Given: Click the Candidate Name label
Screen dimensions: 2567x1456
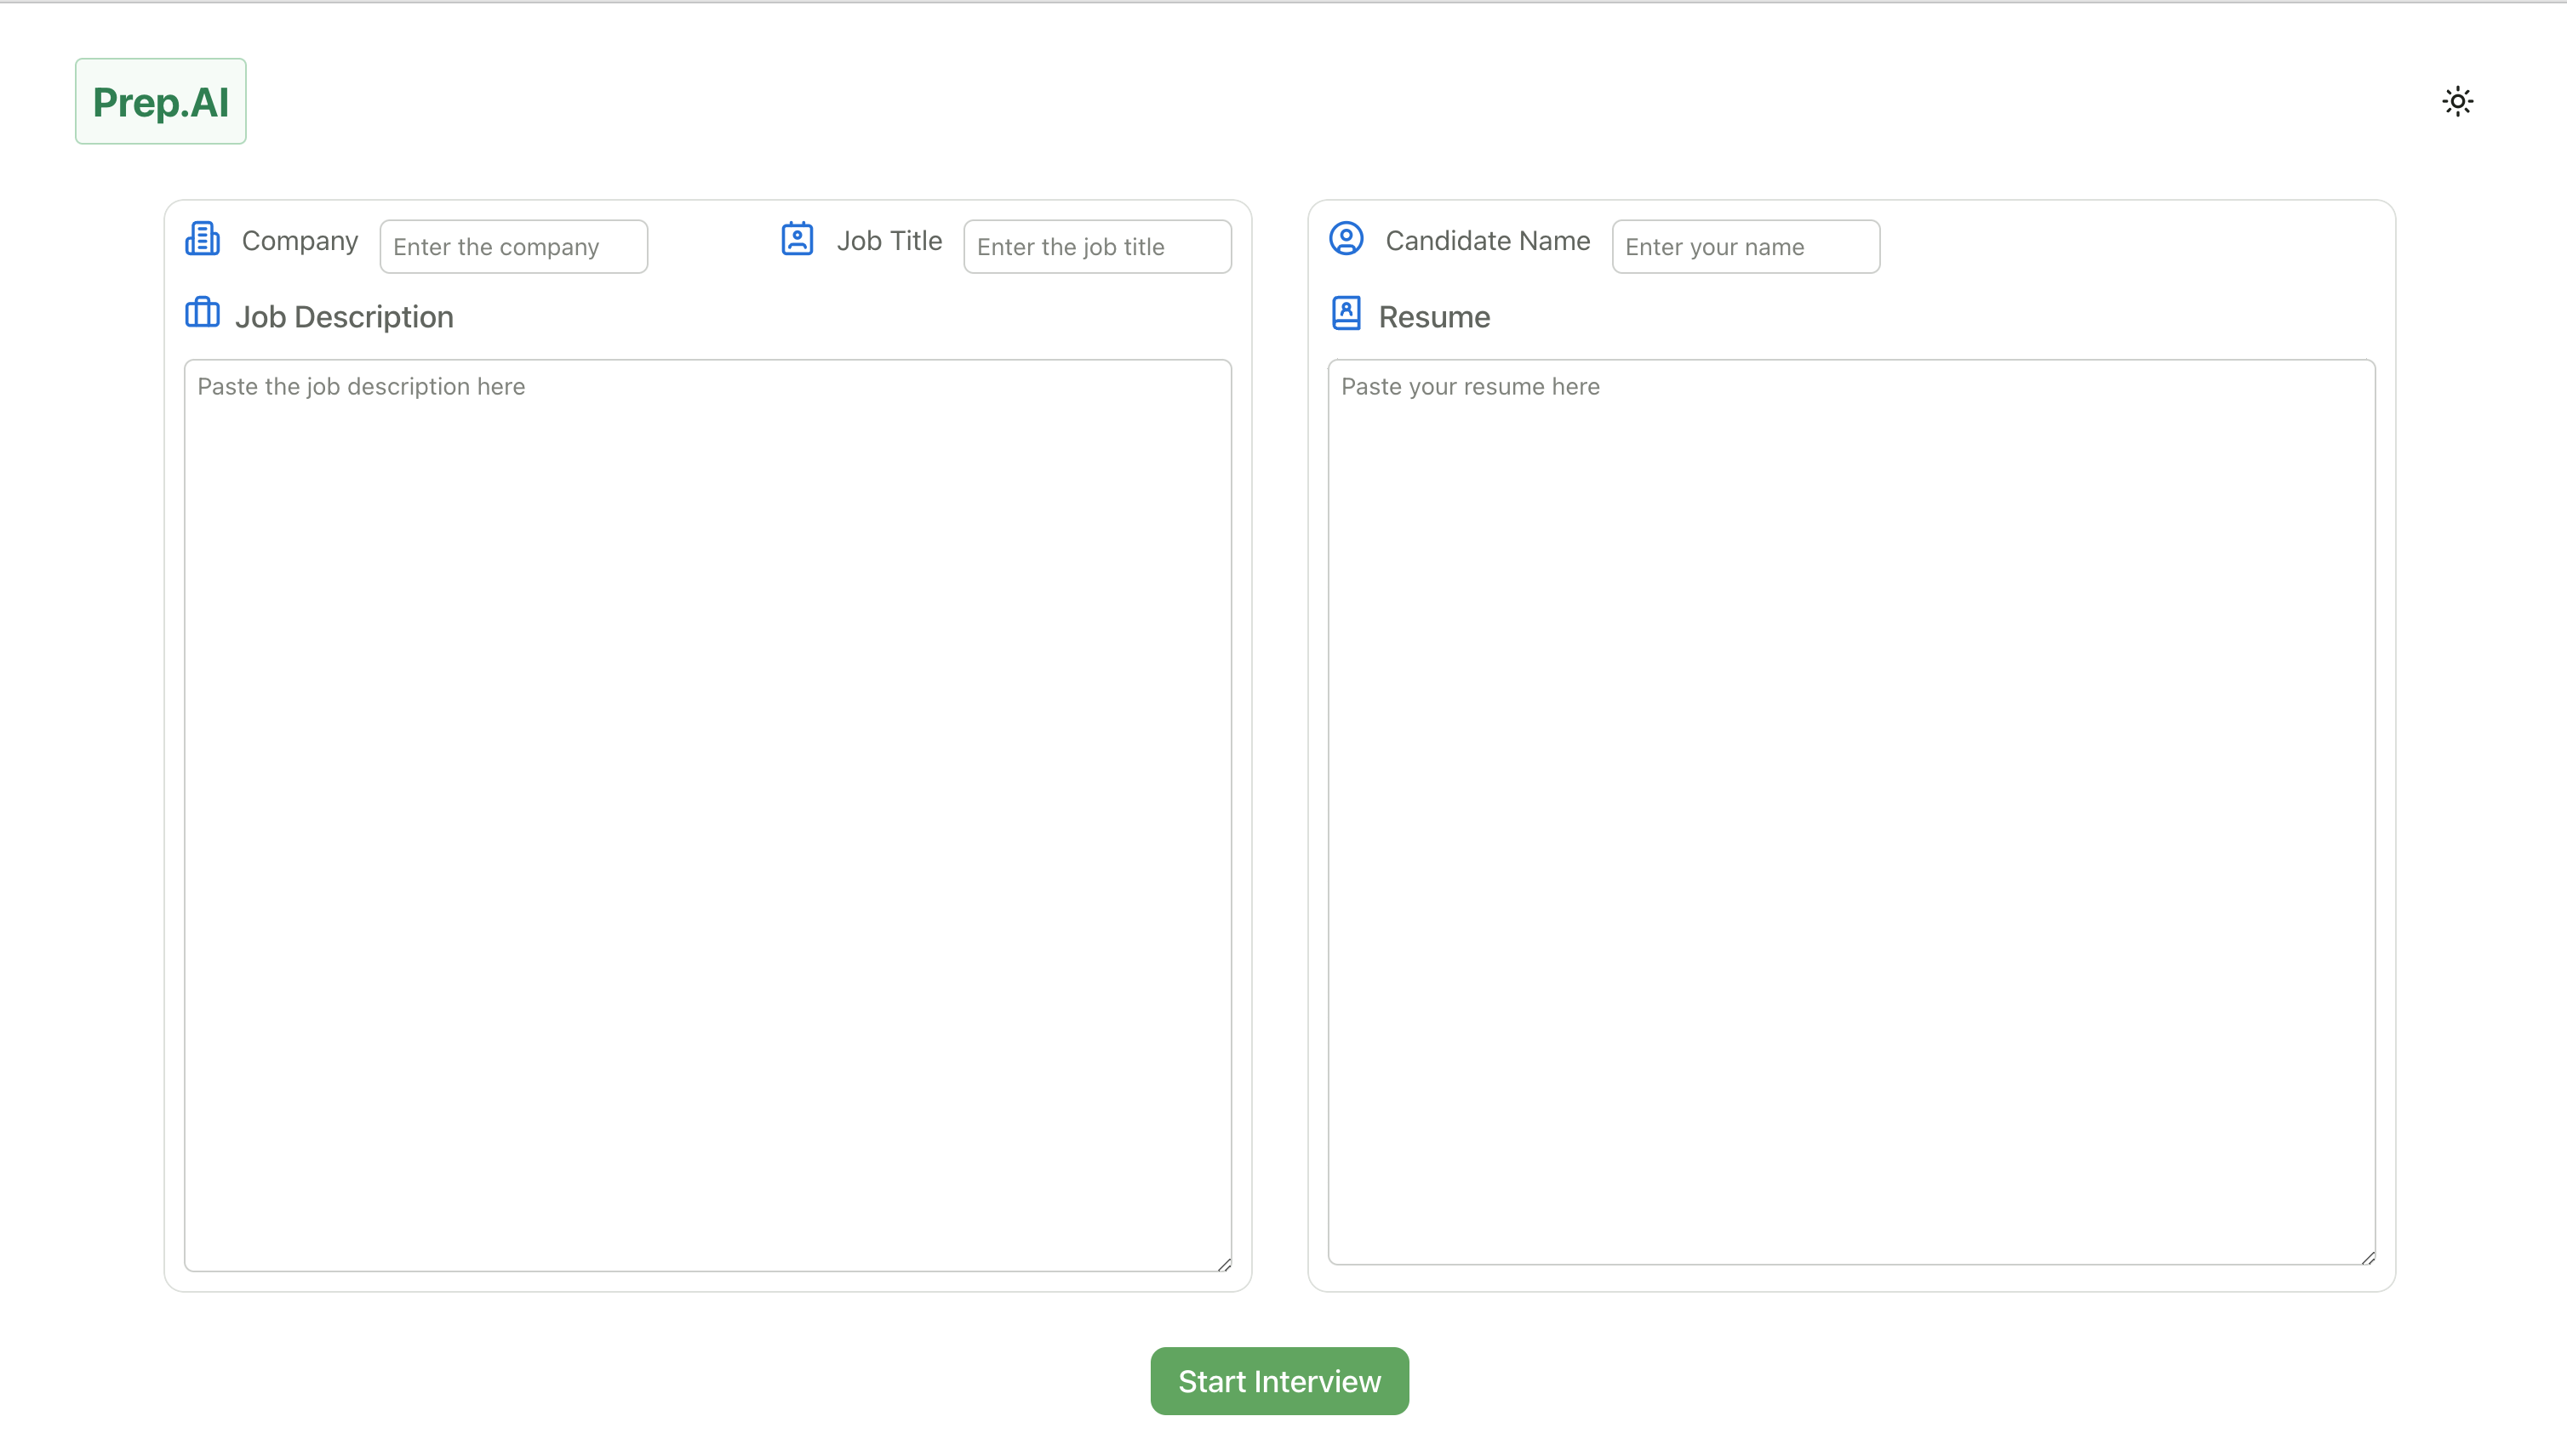Looking at the screenshot, I should click(1487, 241).
